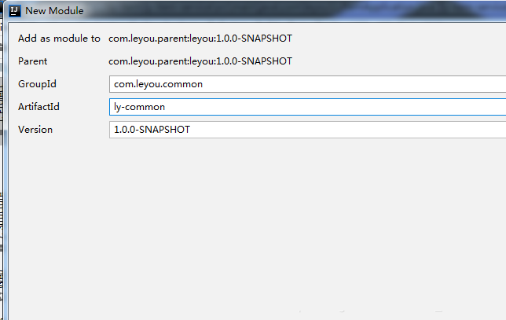Click the Version label
This screenshot has height=320, width=506.
35,130
